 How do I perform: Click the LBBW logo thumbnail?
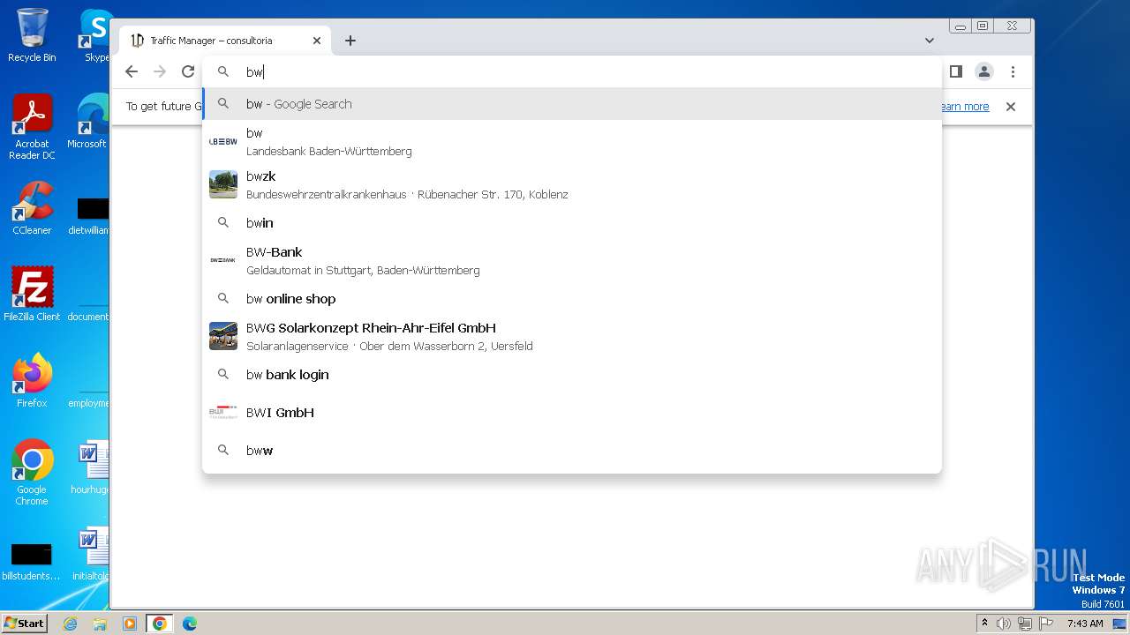223,142
